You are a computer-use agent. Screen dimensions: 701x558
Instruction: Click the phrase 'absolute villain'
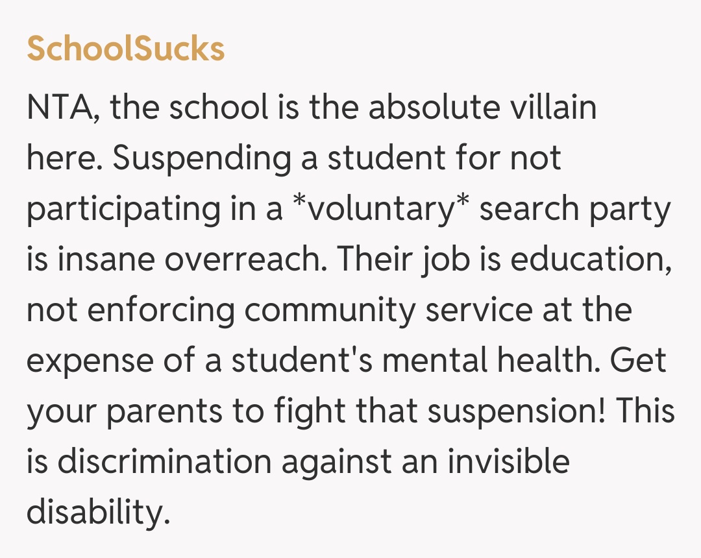pos(482,108)
